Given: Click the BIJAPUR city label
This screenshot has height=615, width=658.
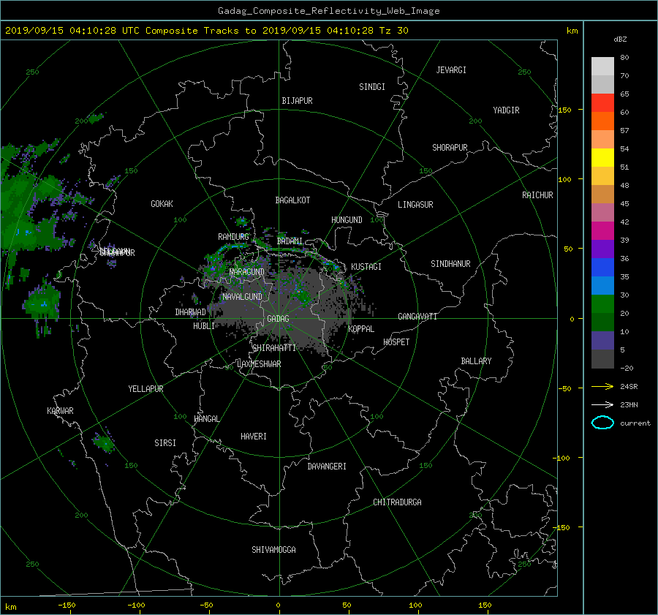Looking at the screenshot, I should pyautogui.click(x=297, y=101).
